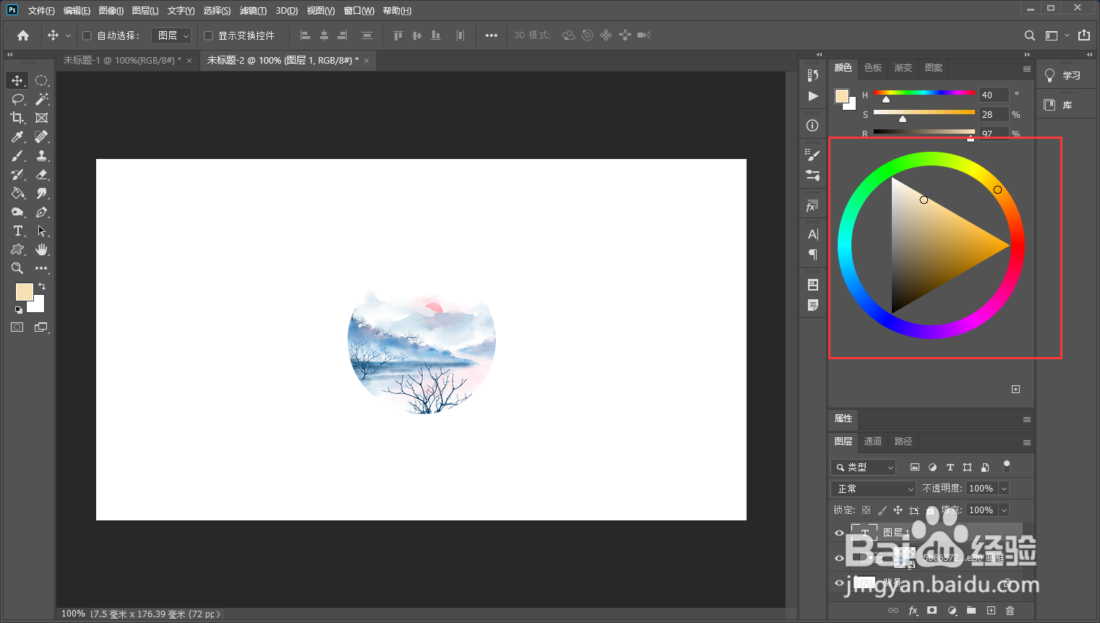Select the Lasso tool
1100x623 pixels.
coord(17,99)
